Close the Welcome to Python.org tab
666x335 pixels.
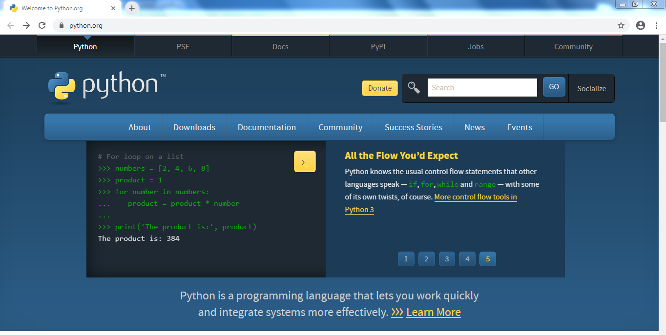click(x=113, y=8)
